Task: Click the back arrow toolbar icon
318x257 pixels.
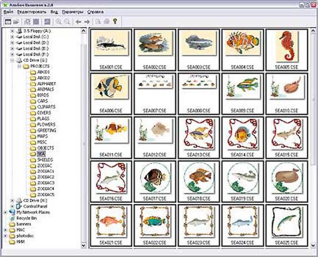Action: point(79,22)
